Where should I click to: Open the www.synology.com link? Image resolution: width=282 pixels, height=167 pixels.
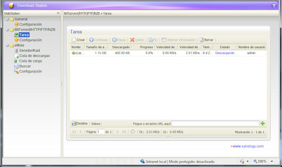point(248,146)
